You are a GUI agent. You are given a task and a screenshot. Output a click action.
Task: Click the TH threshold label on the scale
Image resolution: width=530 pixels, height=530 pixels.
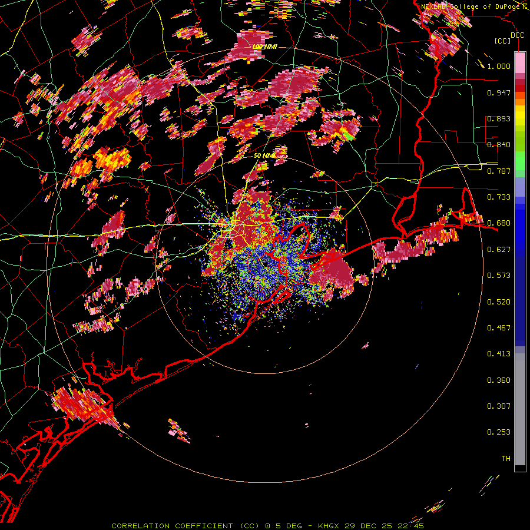pyautogui.click(x=506, y=458)
